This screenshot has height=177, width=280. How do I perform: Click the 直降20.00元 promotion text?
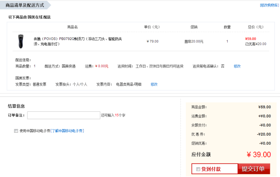tap(194, 41)
